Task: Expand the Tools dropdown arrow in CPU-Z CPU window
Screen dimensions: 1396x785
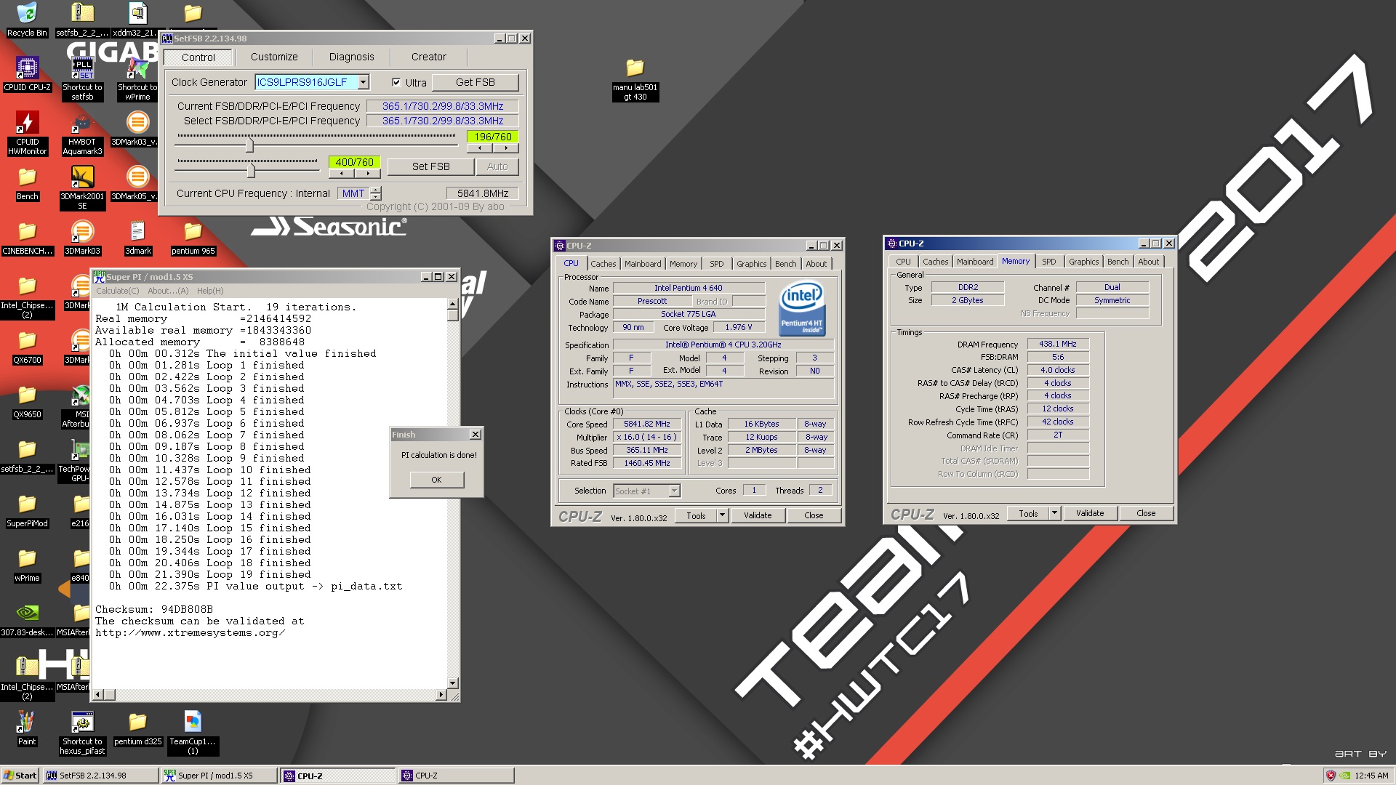Action: [x=722, y=515]
